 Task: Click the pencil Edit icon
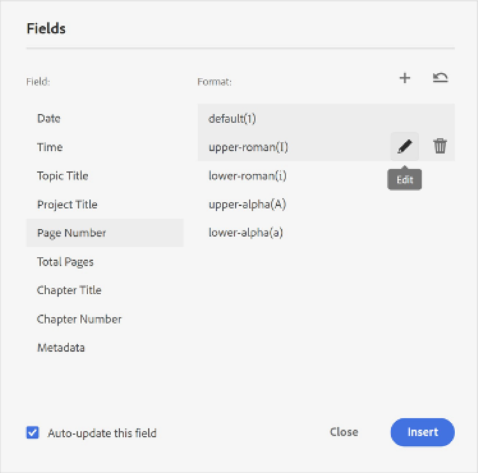click(405, 146)
